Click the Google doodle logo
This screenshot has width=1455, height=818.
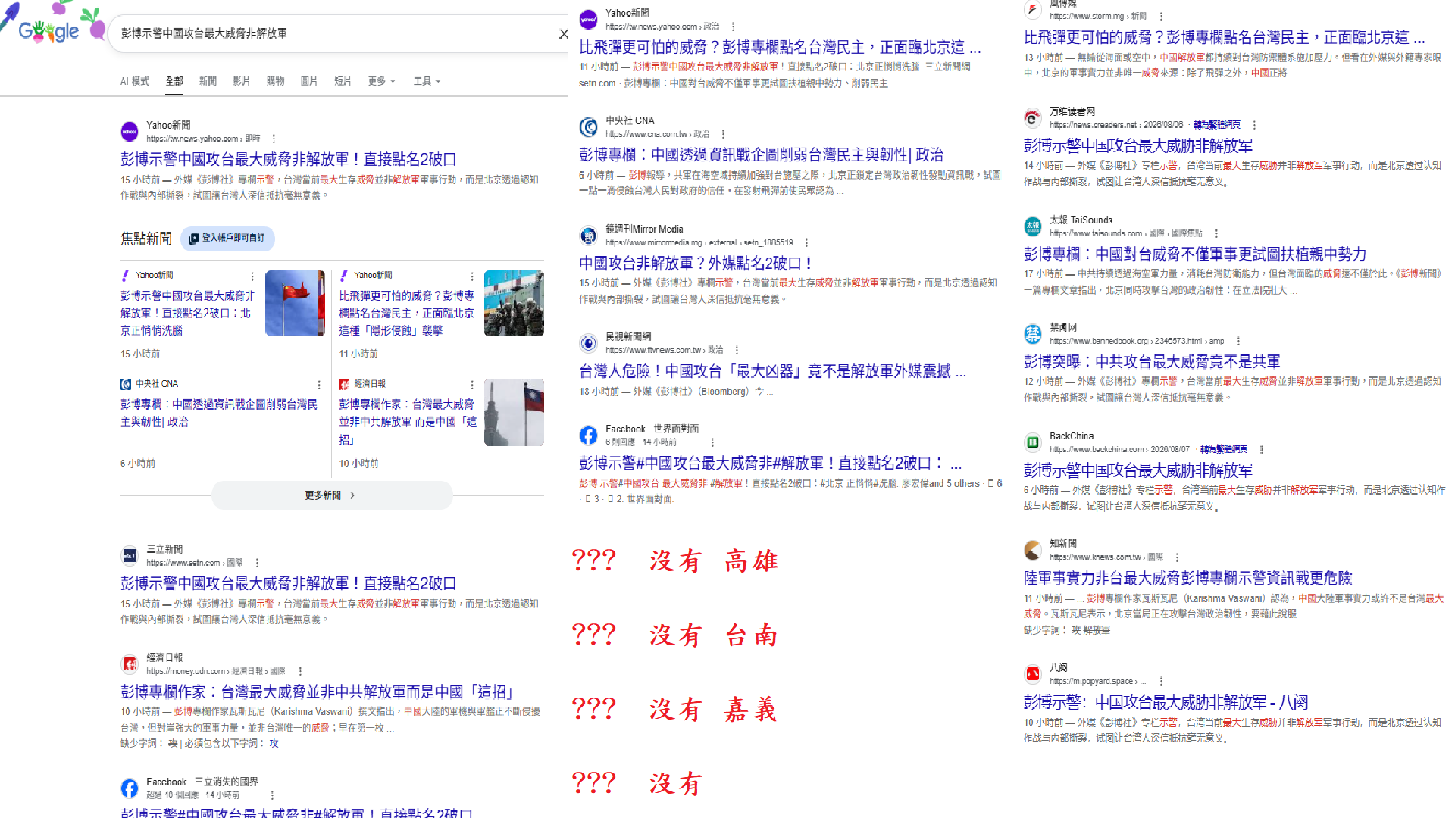point(53,24)
